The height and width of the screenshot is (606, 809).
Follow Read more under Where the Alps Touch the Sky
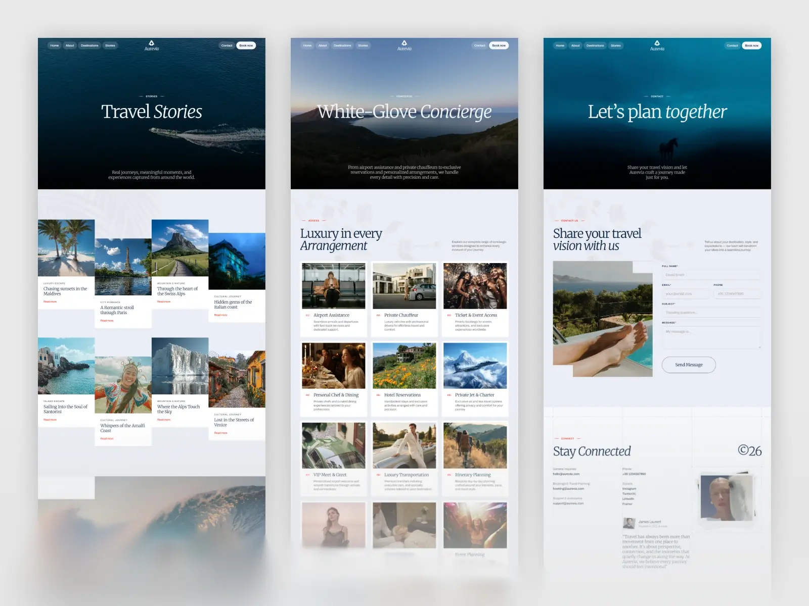(x=164, y=420)
